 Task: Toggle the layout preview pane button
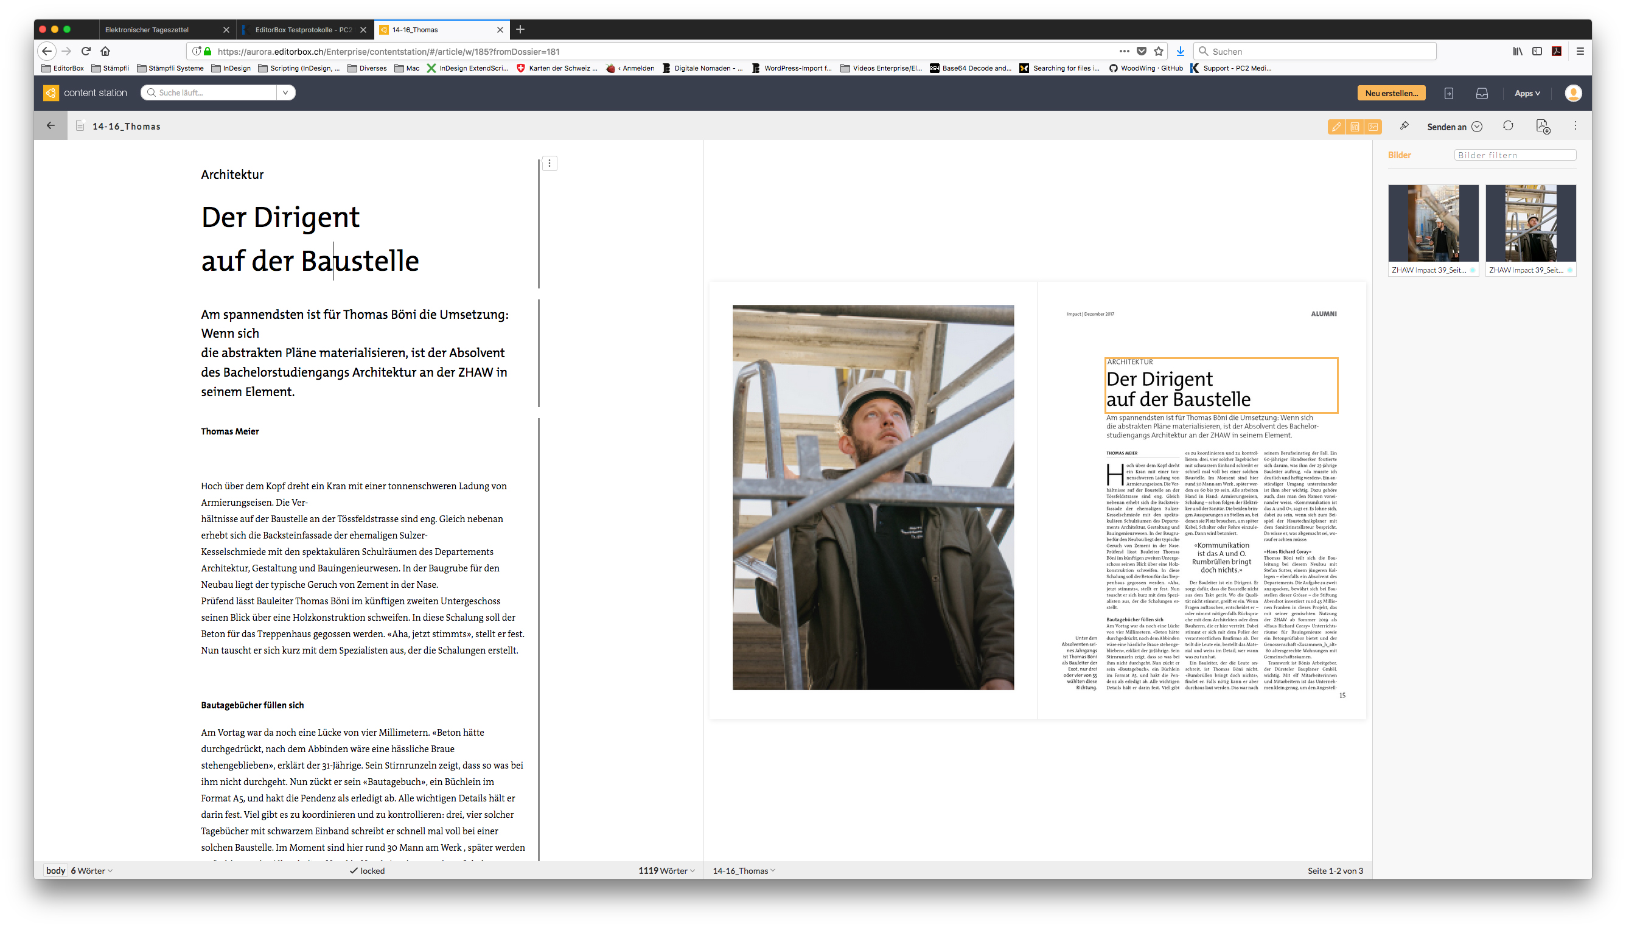[x=1354, y=127]
